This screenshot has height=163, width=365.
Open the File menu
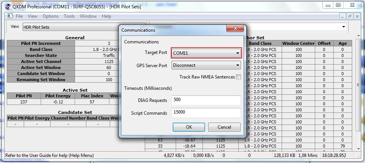click(19, 16)
